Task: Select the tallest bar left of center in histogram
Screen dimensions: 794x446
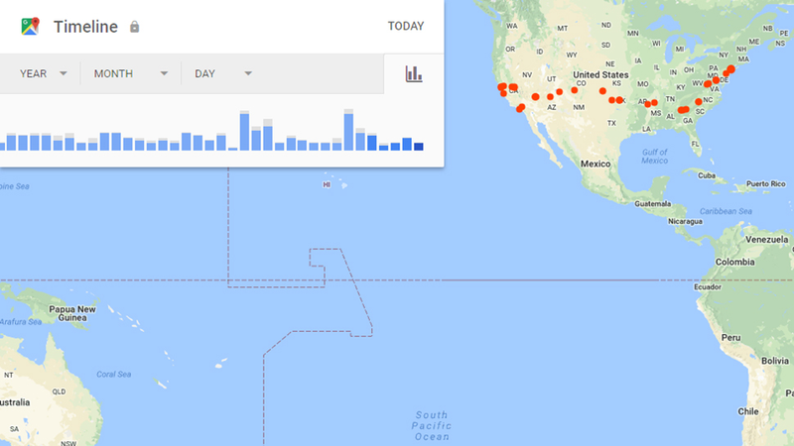Action: (x=244, y=131)
